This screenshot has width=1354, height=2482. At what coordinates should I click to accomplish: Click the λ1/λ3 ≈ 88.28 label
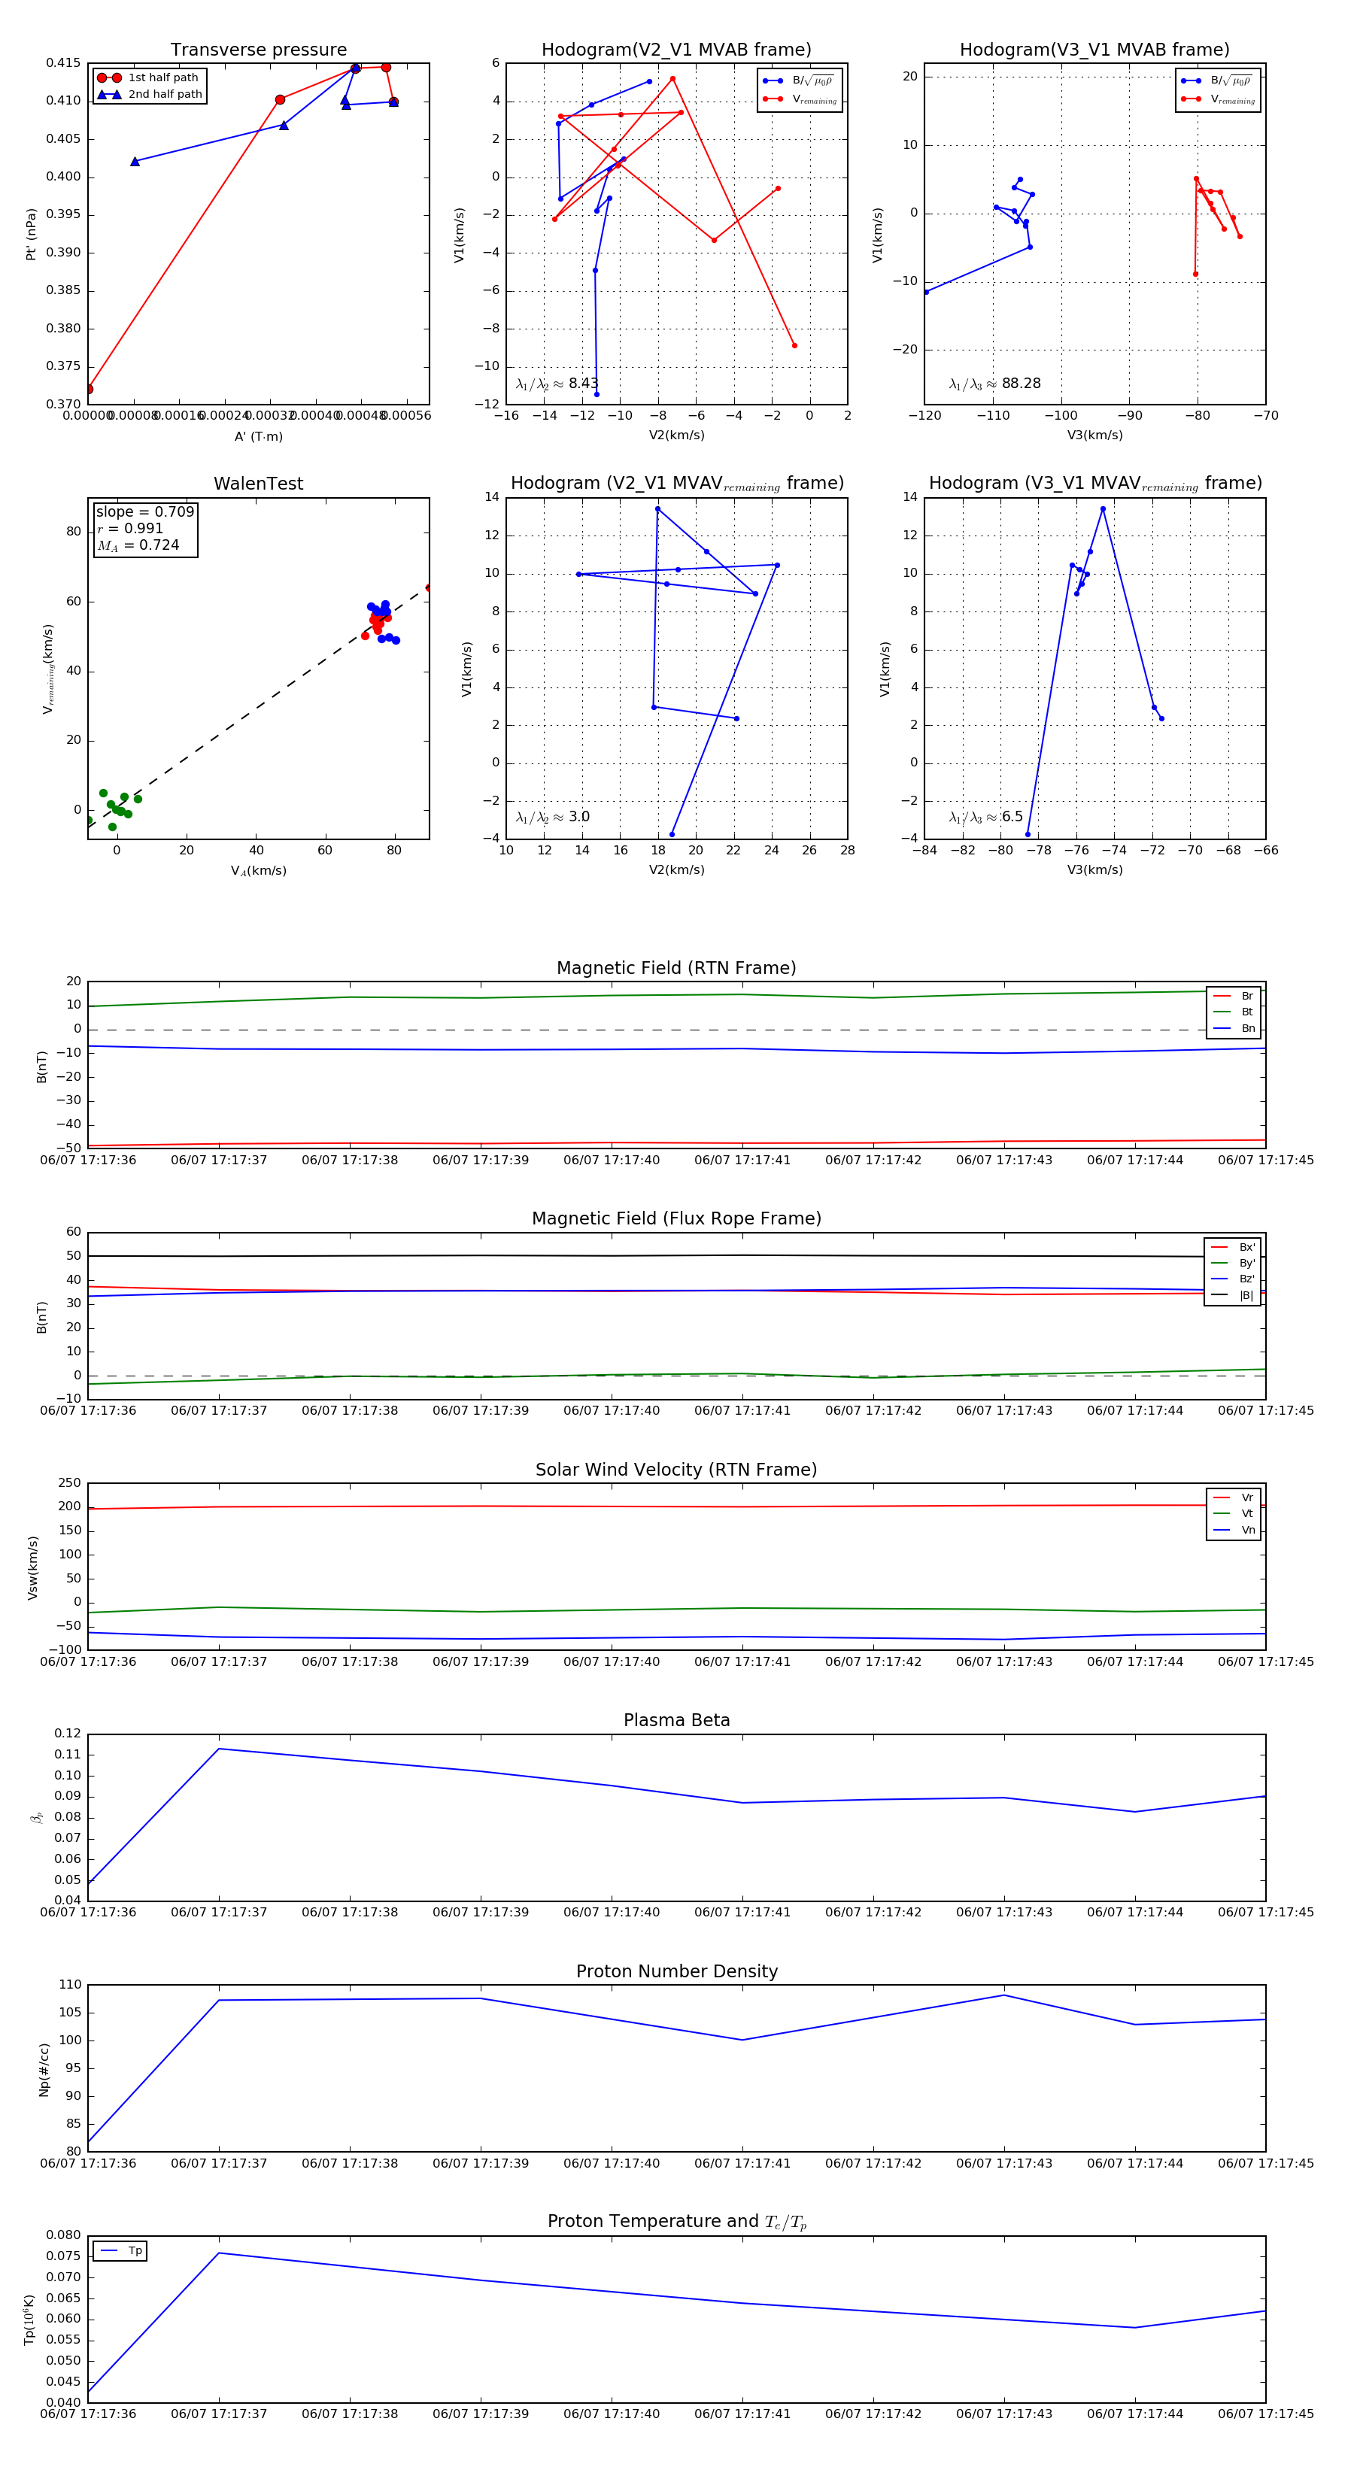click(994, 384)
